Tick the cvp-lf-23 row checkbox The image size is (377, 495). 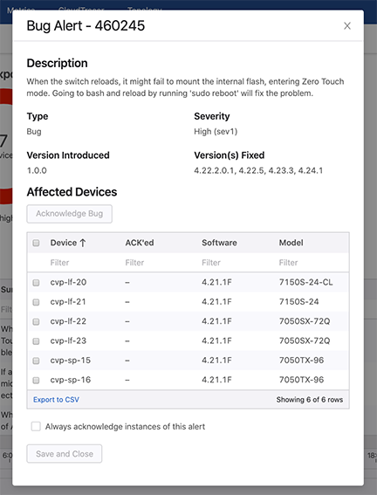36,341
